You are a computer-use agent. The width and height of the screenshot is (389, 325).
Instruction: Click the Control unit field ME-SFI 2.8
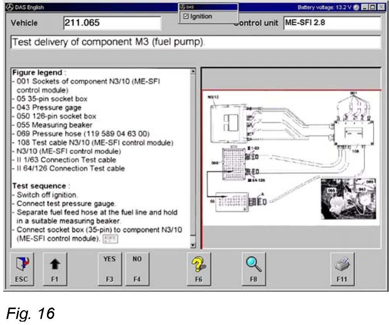331,23
